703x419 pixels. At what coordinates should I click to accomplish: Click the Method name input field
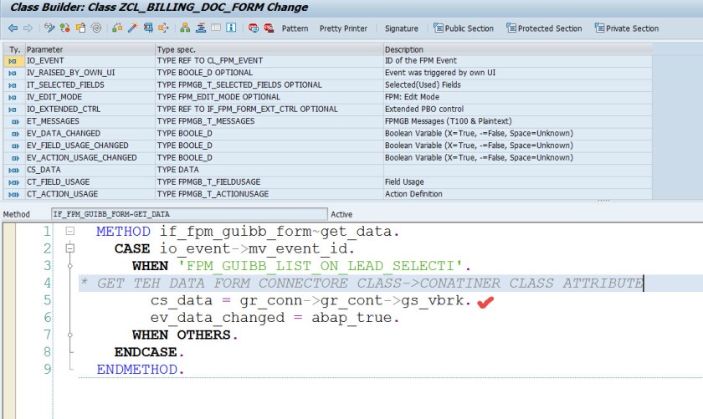(x=189, y=214)
